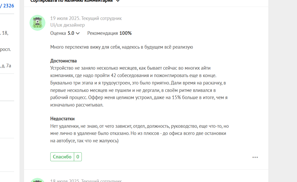297x182 pixels.
Task: Click the Достоинства section heading
Action: point(63,61)
